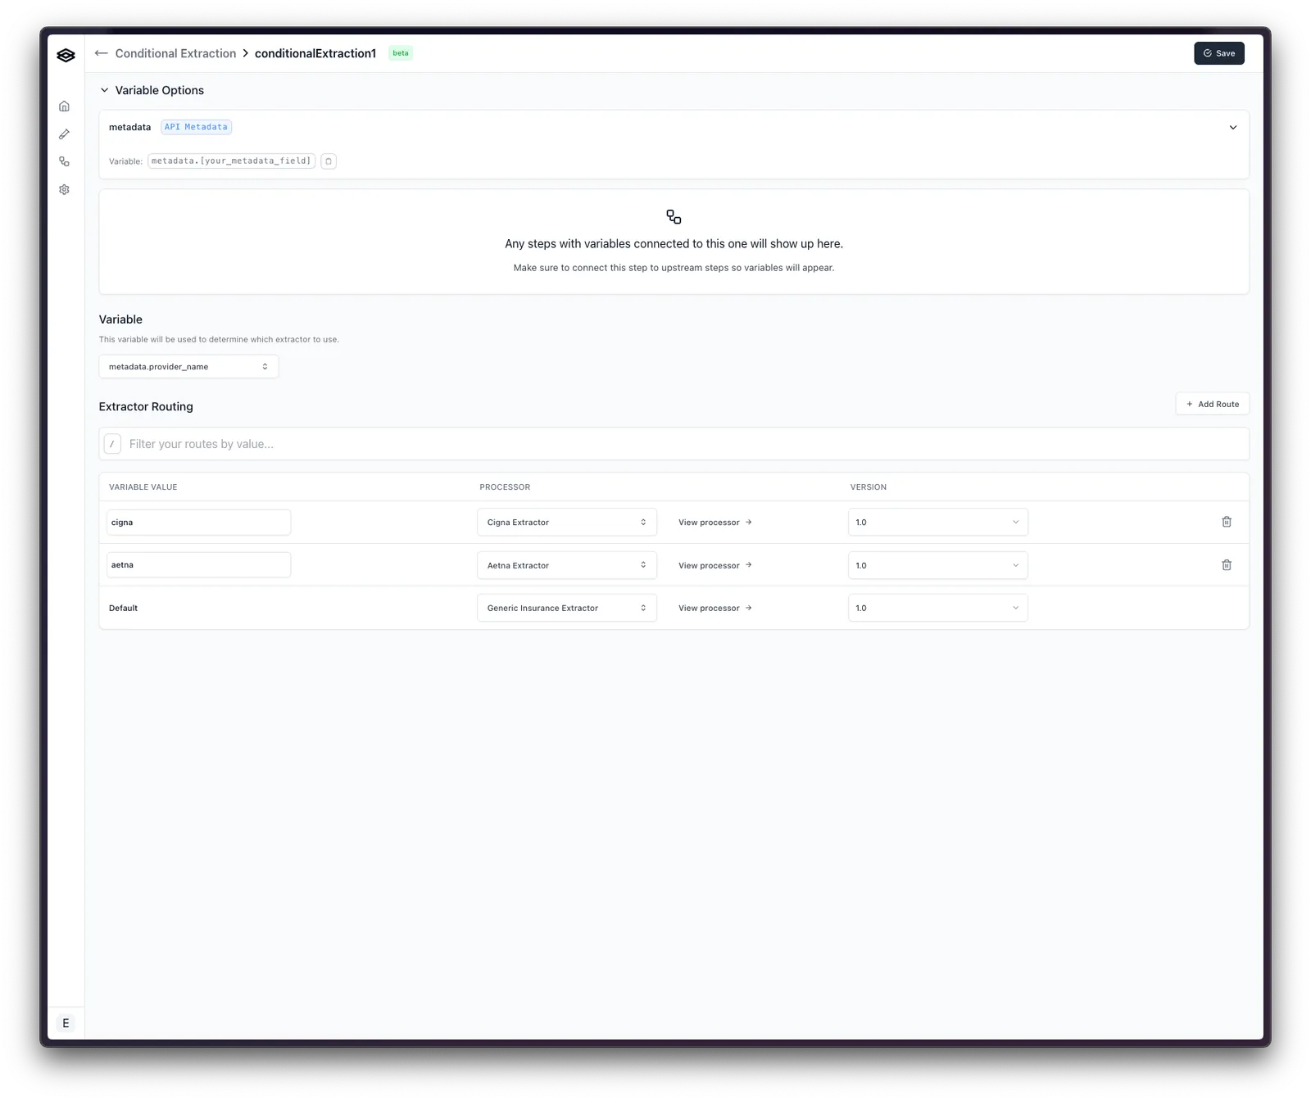The width and height of the screenshot is (1311, 1100).
Task: Expand the metadata card chevron
Action: pos(1232,128)
